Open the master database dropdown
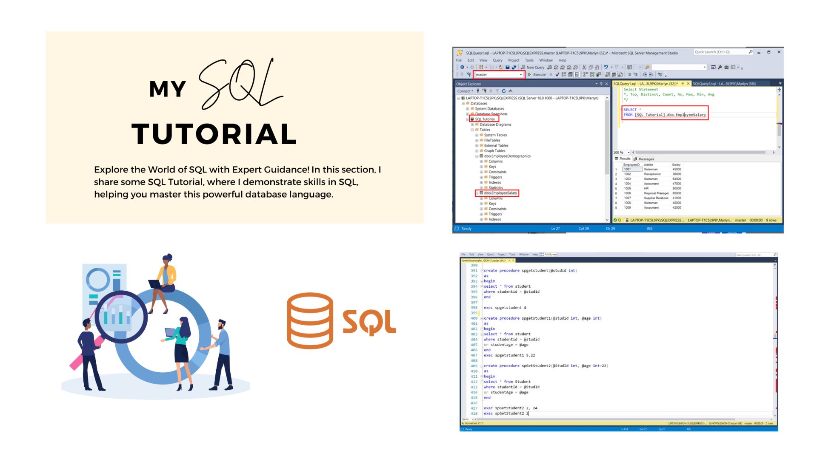Viewport: 817px width, 459px height. [521, 75]
